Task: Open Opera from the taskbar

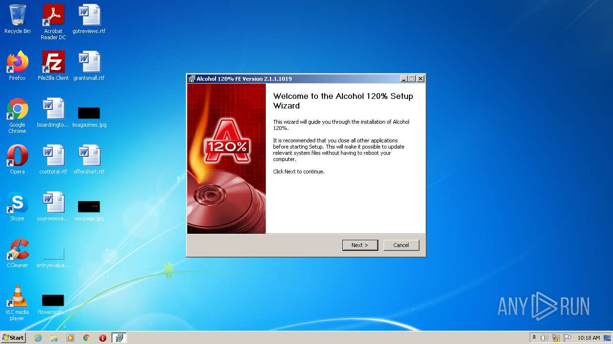Action: coord(102,338)
